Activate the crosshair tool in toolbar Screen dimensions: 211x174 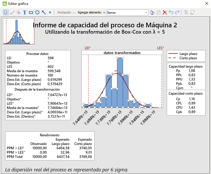point(18,12)
